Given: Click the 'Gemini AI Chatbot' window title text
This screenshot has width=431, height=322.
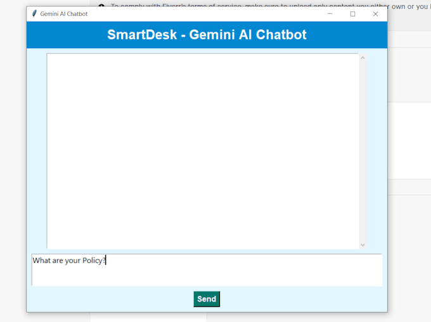Looking at the screenshot, I should click(64, 14).
